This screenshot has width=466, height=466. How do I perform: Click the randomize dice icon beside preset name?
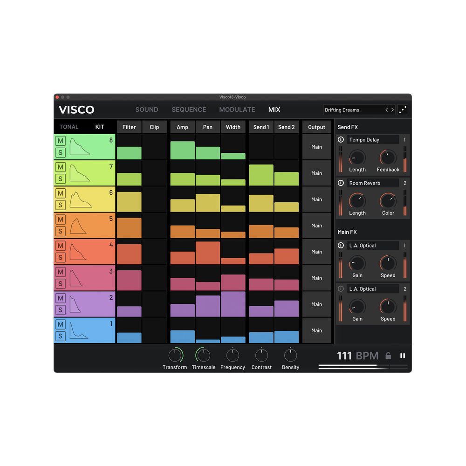[x=403, y=110]
